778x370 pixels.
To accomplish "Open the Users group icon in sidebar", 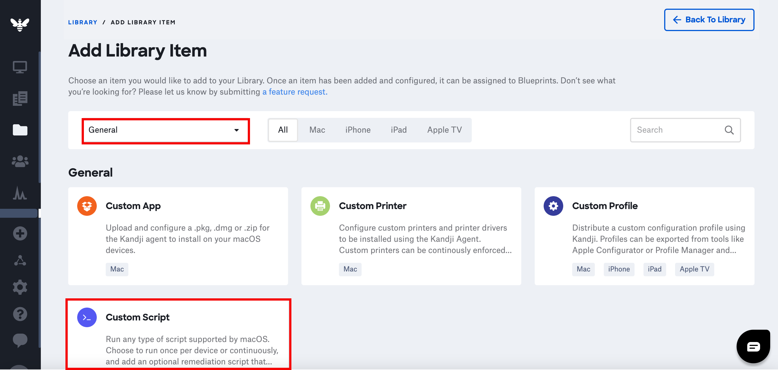I will coord(20,161).
